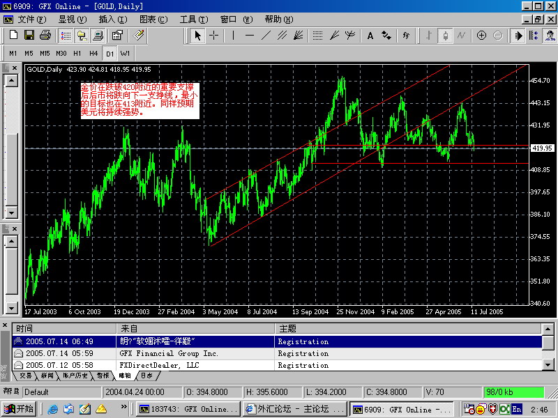The image size is (558, 418).
Task: Click the 开始 Start button
Action: 19,409
